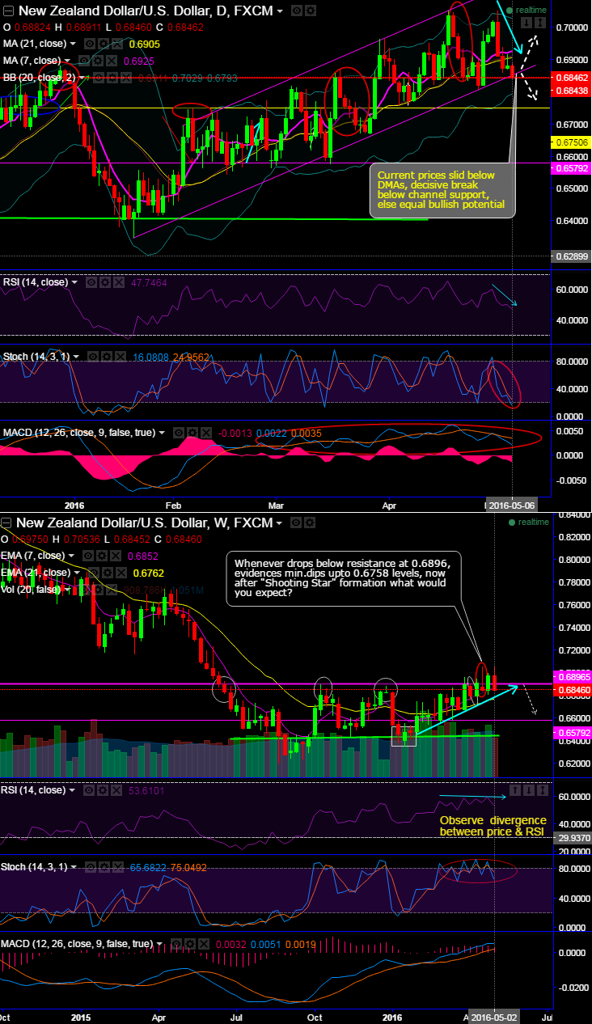Hide the BB (20, close, 2) indicator
592x1024 pixels.
tap(99, 78)
